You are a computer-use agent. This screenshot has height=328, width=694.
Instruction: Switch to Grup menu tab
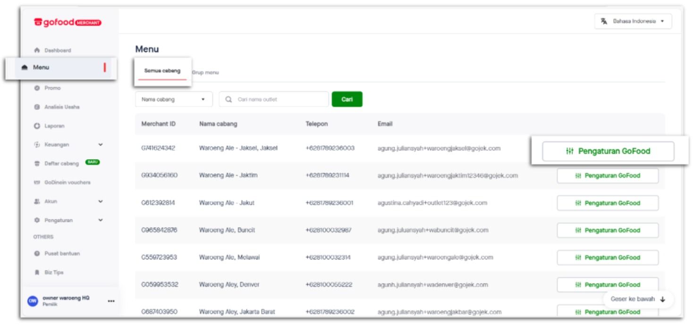[204, 73]
